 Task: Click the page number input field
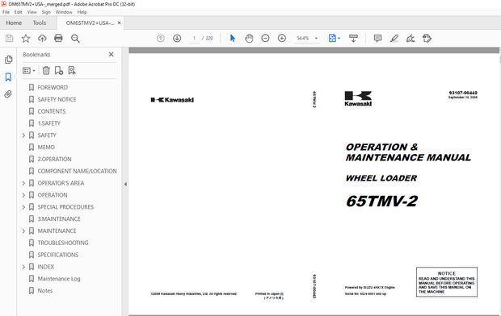click(194, 38)
